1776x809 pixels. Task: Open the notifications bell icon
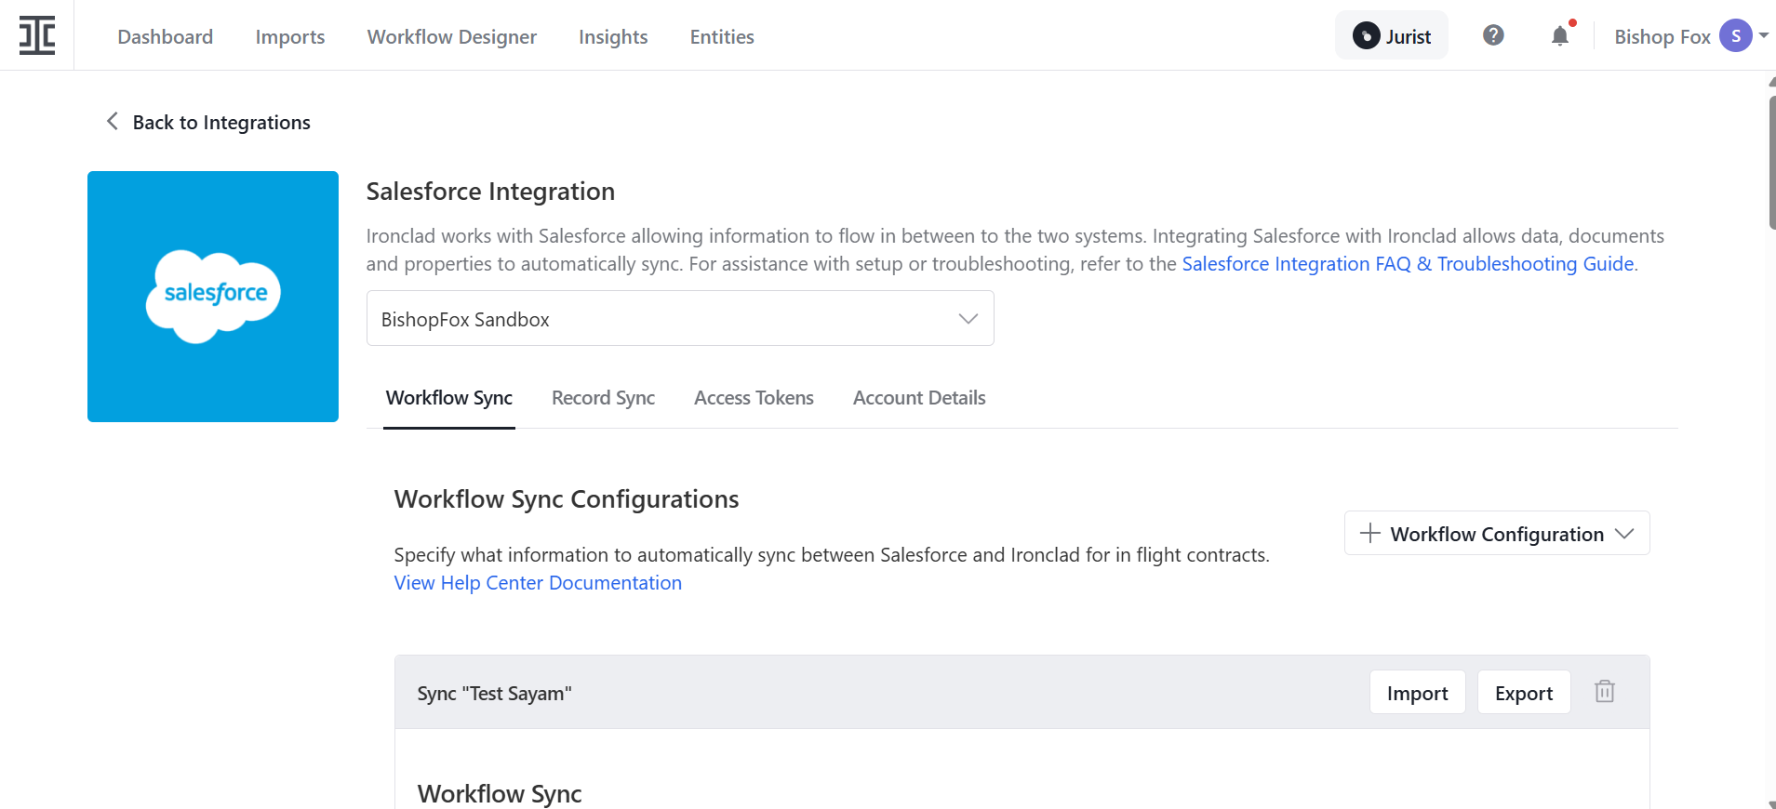[1560, 36]
